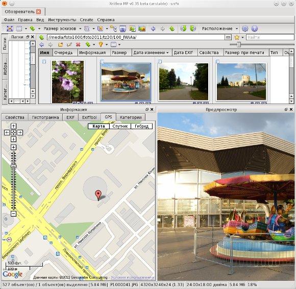Screen dimensions: 296x289
Task: Open the Папки vertical side tab
Action: [x=5, y=43]
